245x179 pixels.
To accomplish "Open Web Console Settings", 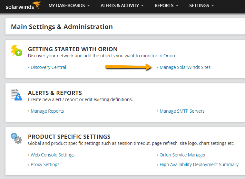I will [x=53, y=155].
